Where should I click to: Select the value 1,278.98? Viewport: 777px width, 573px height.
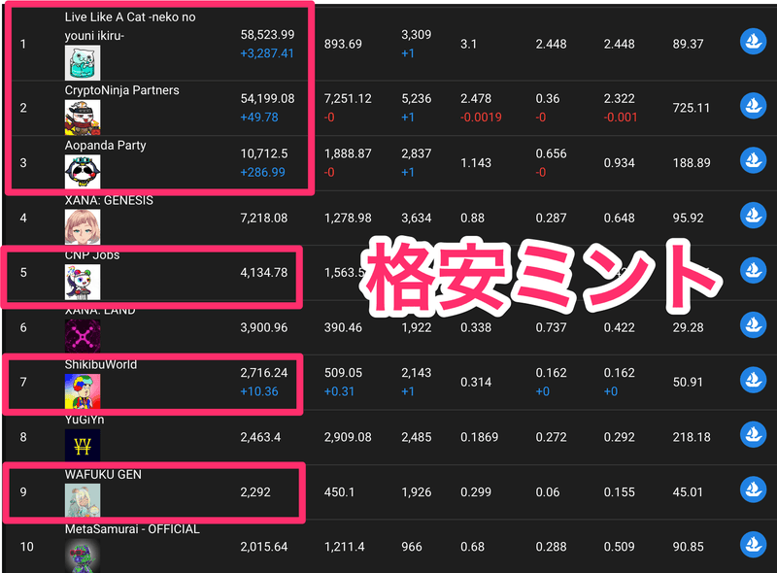348,219
